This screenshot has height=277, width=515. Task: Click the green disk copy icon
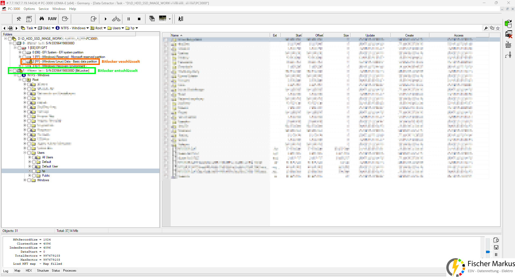(x=508, y=24)
